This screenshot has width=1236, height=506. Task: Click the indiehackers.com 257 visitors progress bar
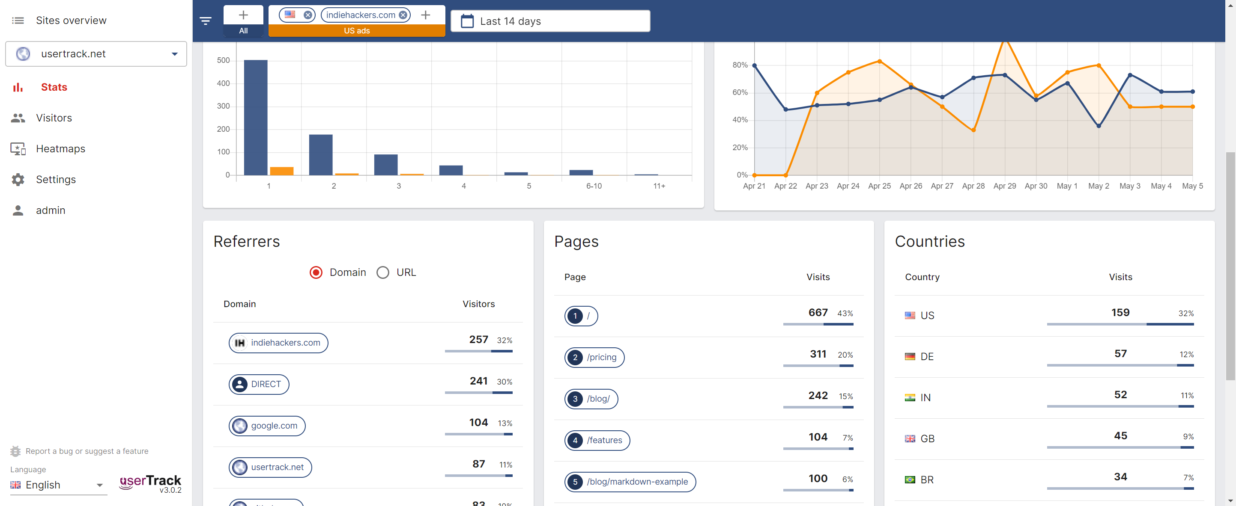click(x=478, y=351)
